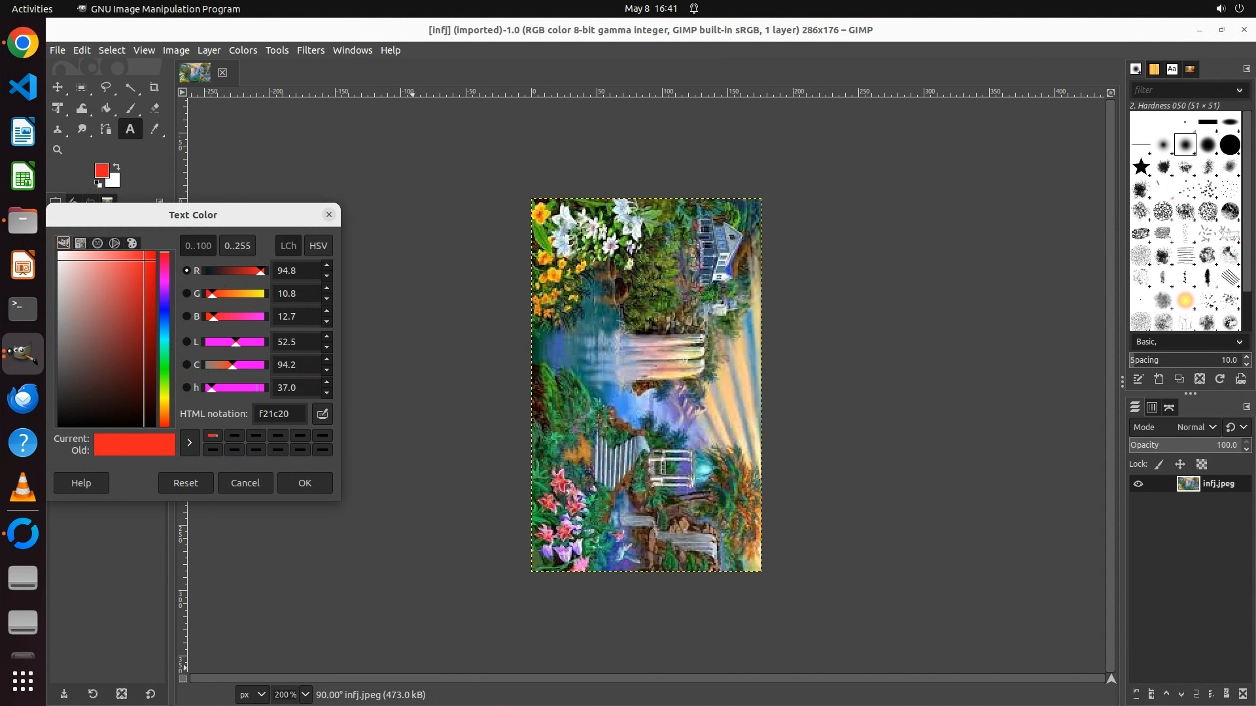This screenshot has width=1256, height=706.
Task: Click the swap foreground/background colors arrow
Action: click(x=116, y=167)
